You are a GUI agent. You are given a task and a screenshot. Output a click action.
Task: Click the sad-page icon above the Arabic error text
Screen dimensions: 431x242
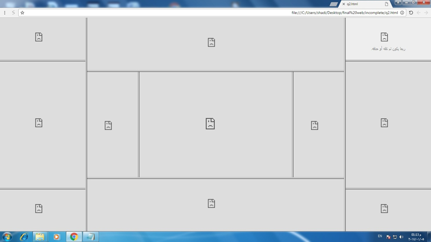(x=384, y=37)
